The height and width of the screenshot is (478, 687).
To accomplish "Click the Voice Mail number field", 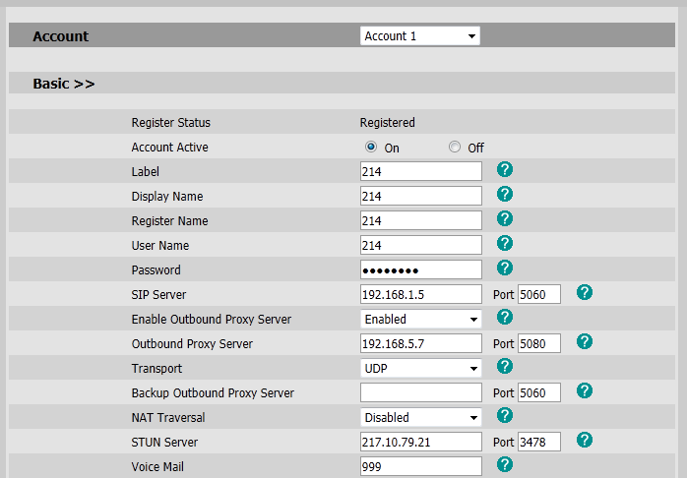I will (420, 466).
